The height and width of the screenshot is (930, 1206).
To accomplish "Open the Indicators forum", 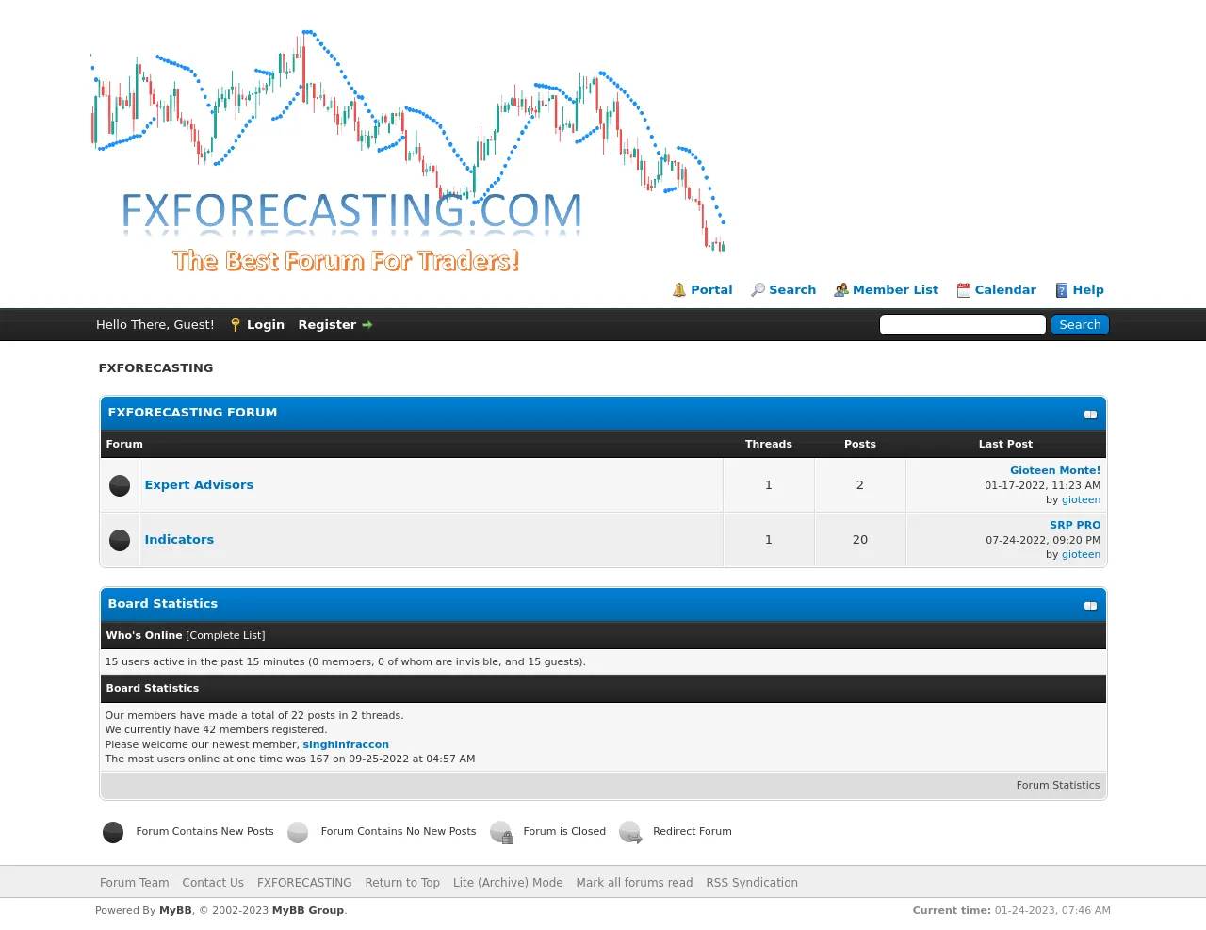I will point(179,540).
